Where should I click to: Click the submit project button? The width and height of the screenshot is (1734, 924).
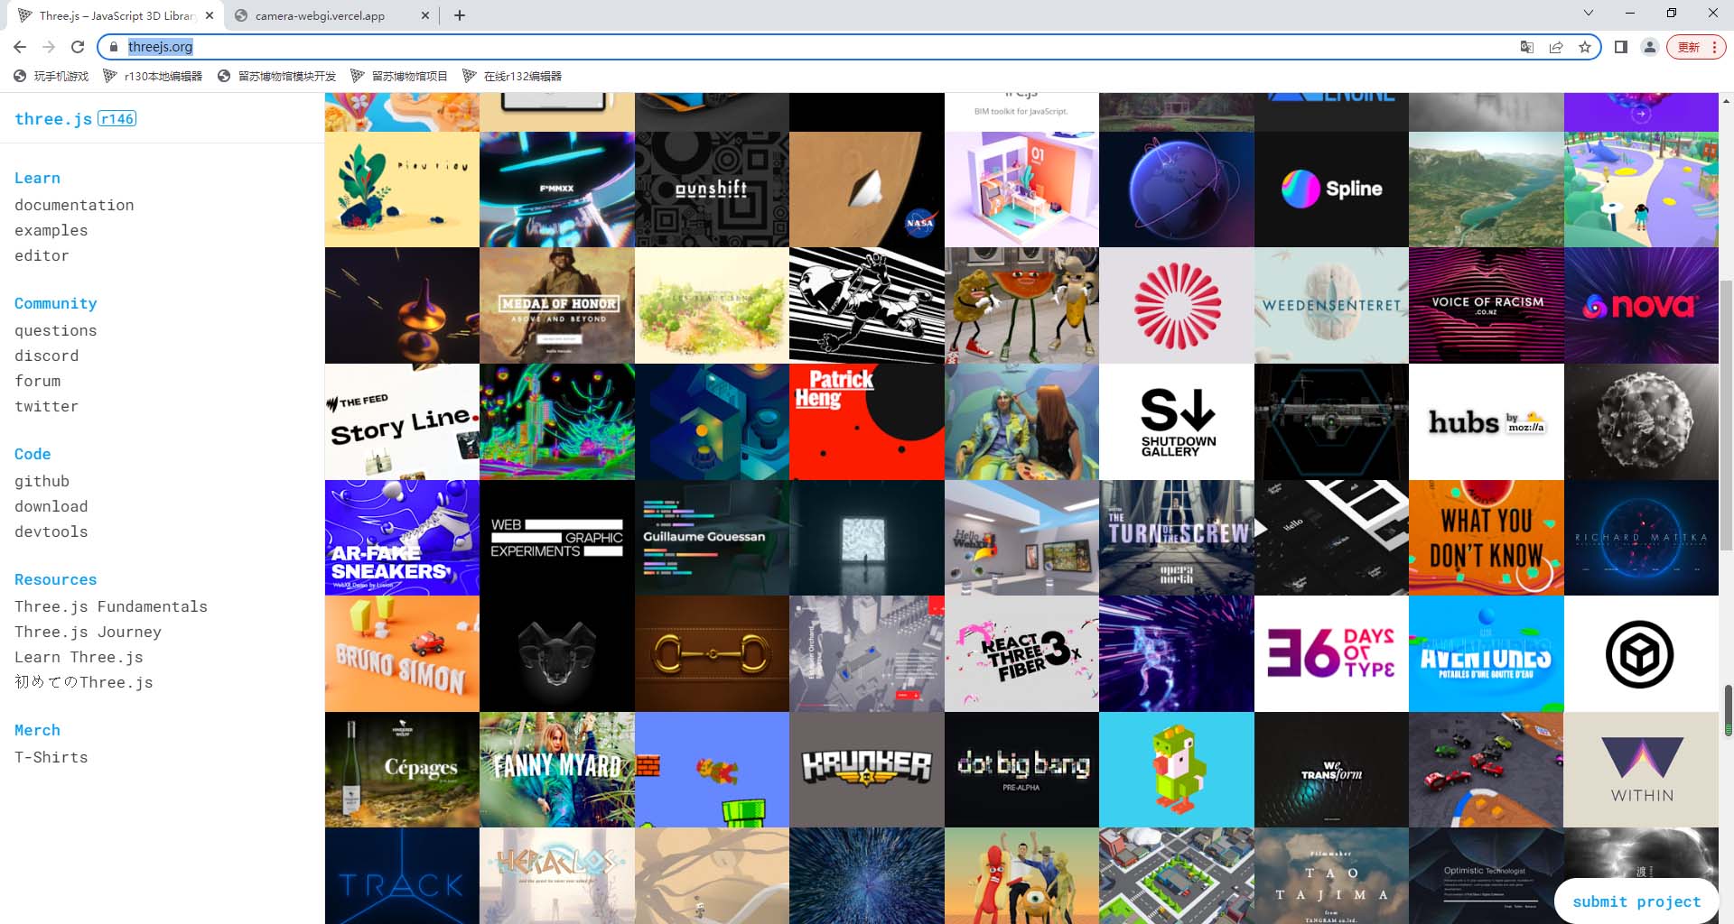coord(1636,901)
